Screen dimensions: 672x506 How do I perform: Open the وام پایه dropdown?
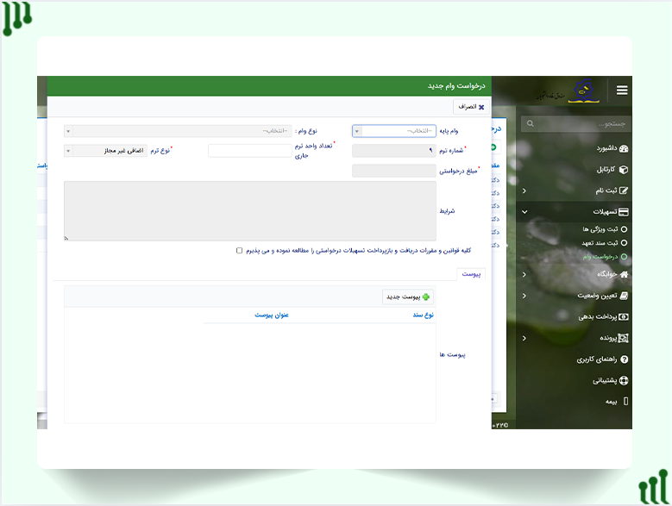394,131
